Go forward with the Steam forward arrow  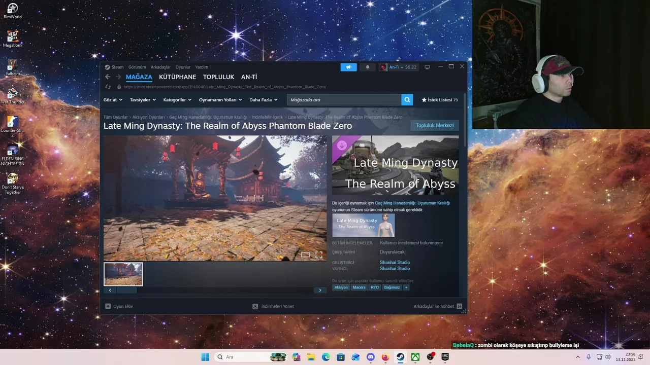point(118,77)
